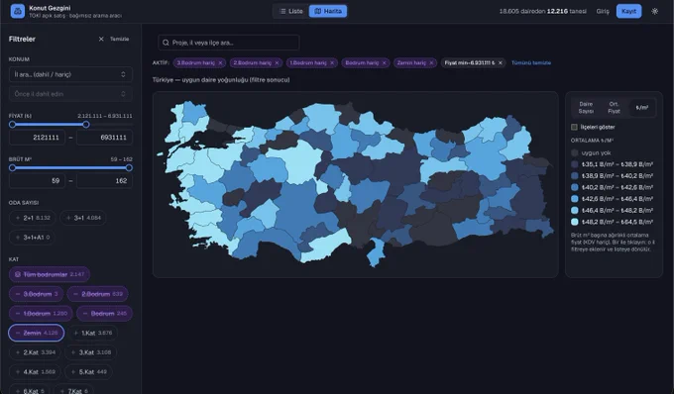Toggle the 2.Kat floor chip
The image size is (674, 394).
click(36, 352)
